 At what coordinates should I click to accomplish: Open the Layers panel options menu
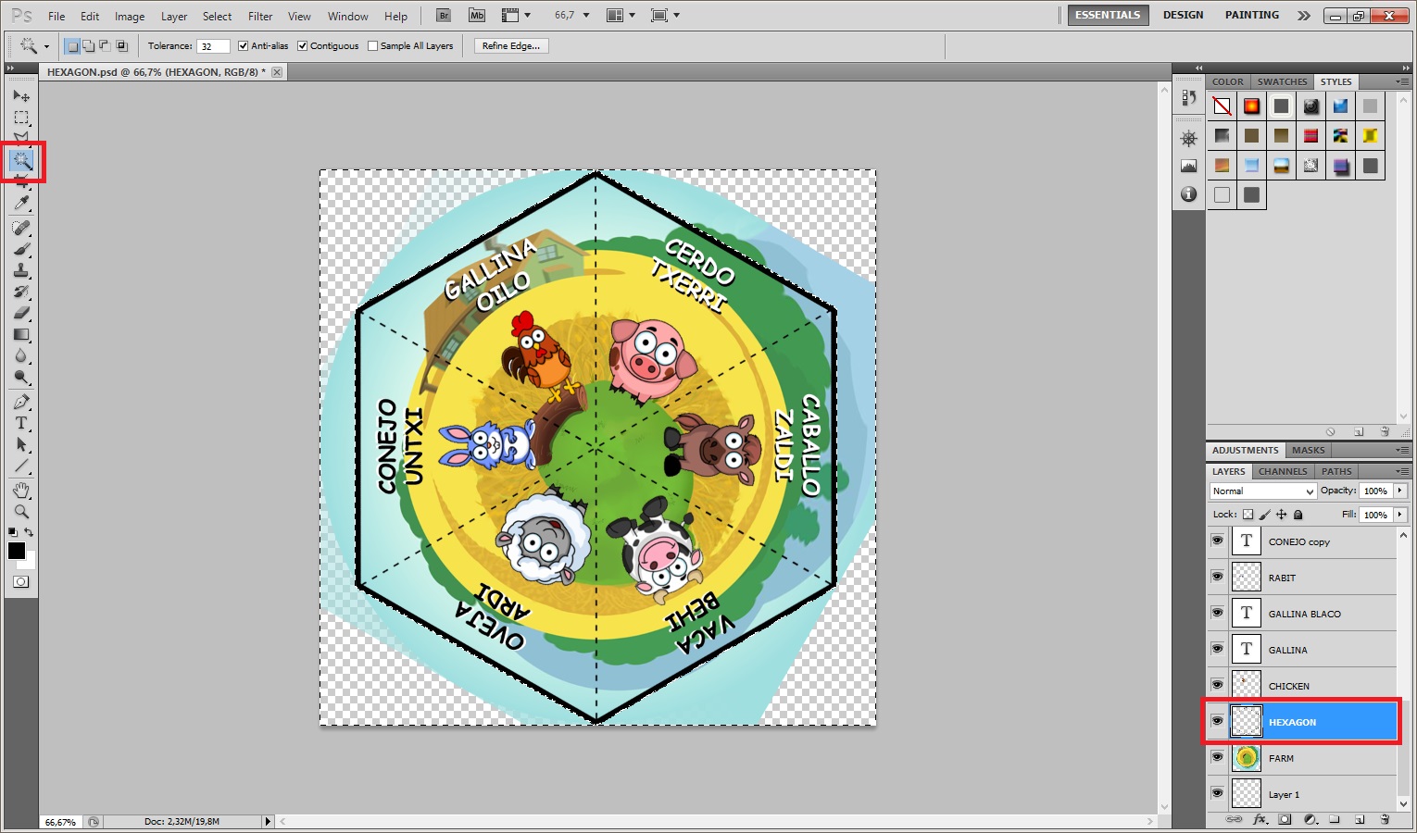point(1402,471)
